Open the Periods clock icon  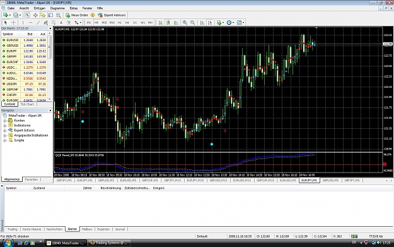(229, 23)
